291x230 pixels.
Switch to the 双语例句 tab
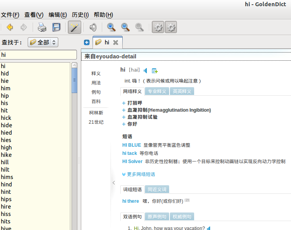[132, 216]
